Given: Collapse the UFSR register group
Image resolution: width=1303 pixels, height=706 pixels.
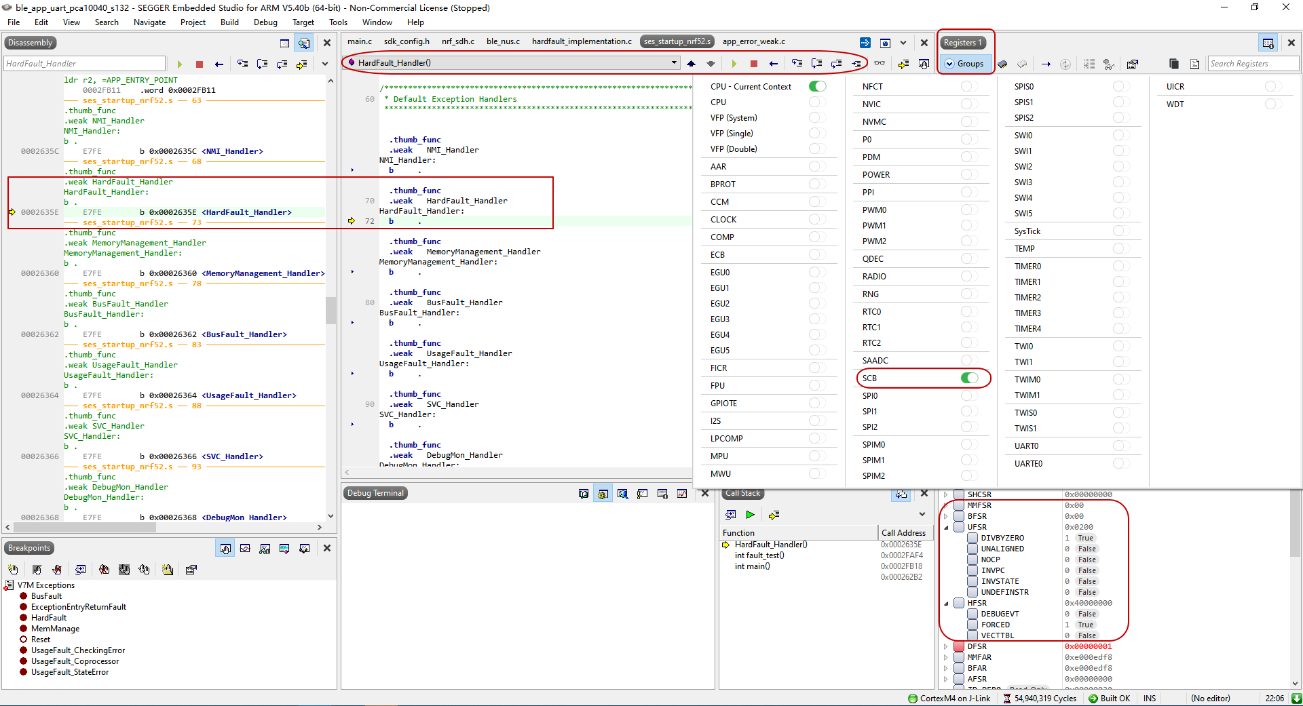Looking at the screenshot, I should (x=946, y=527).
